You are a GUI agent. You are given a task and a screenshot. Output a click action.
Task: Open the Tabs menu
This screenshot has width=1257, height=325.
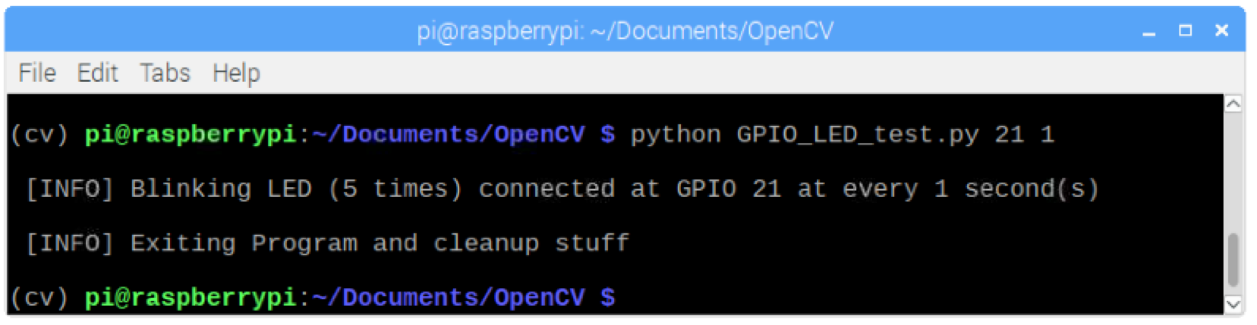[165, 73]
